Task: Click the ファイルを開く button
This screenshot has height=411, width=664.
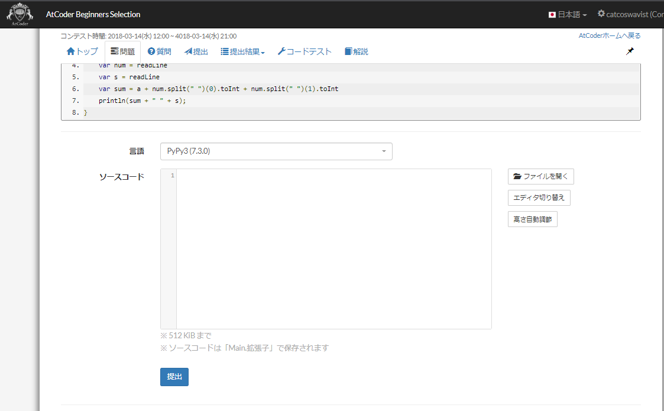Action: 541,176
